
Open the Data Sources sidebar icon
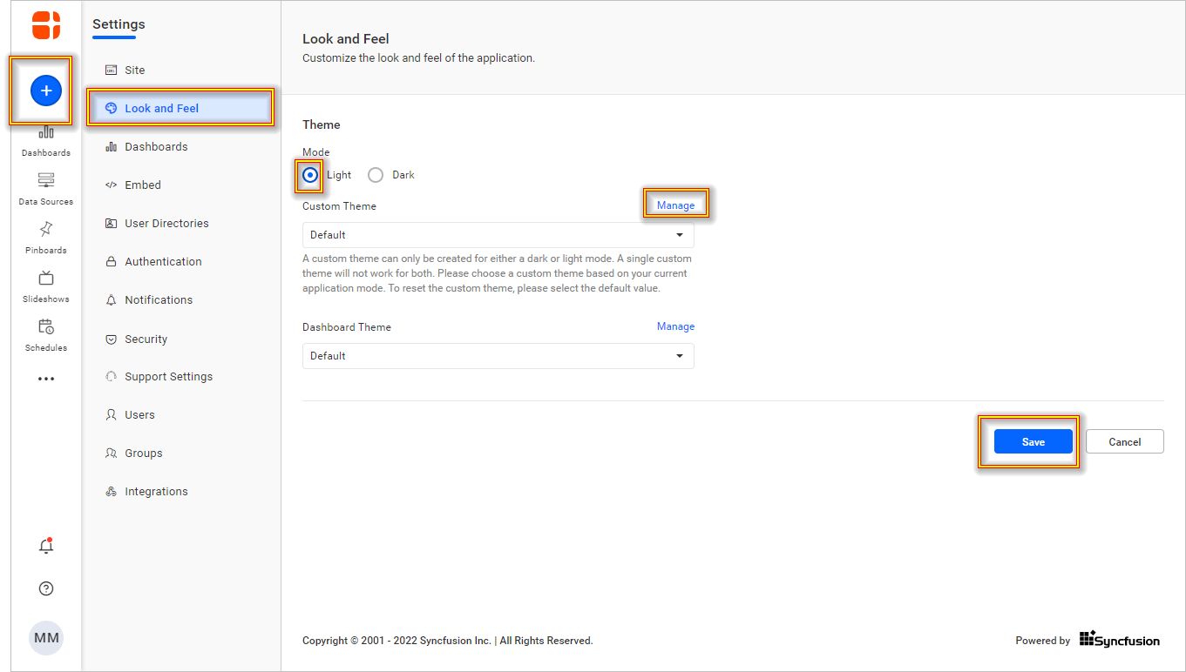pyautogui.click(x=46, y=186)
